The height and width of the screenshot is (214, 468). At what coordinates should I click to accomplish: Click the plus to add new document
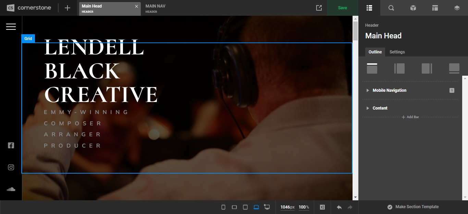tap(67, 8)
